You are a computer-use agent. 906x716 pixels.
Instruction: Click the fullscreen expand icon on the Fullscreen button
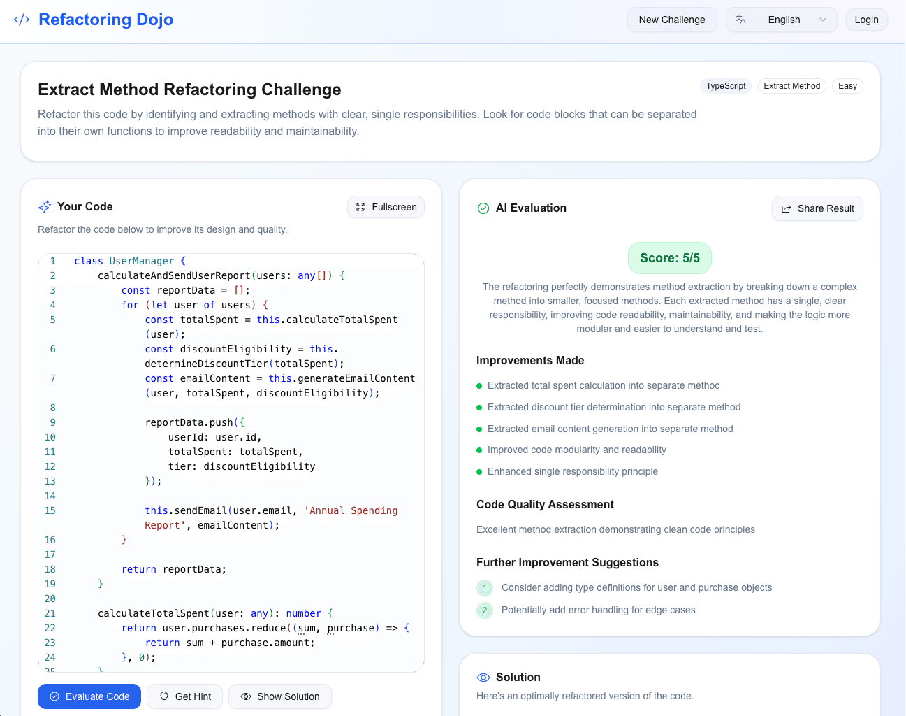360,207
